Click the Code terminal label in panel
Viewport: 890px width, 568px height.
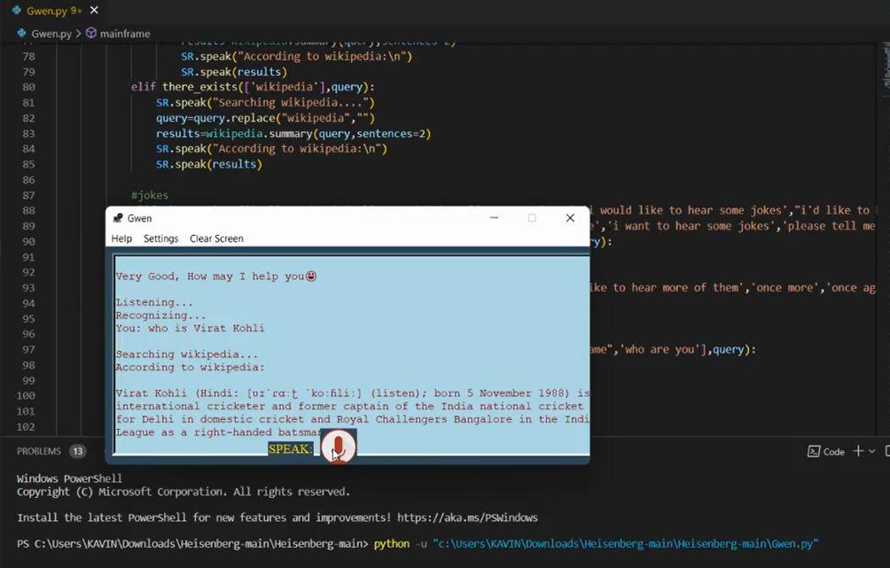pos(833,452)
